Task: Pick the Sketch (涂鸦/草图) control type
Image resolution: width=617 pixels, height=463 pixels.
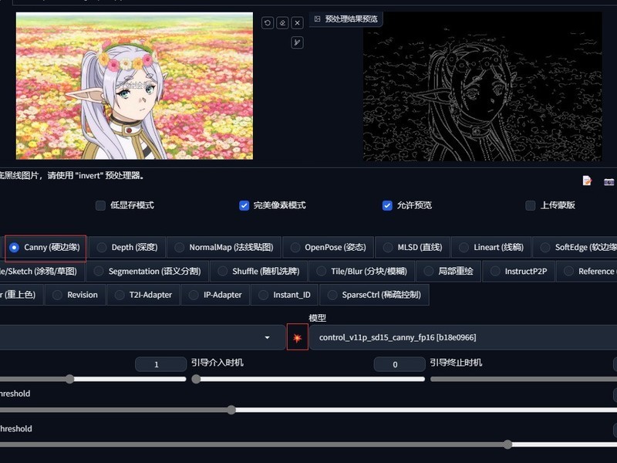Action: click(x=42, y=272)
